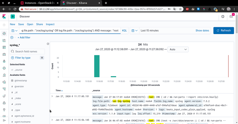Click Inspect in Discover menu
This screenshot has width=238, height=124.
[50, 24]
